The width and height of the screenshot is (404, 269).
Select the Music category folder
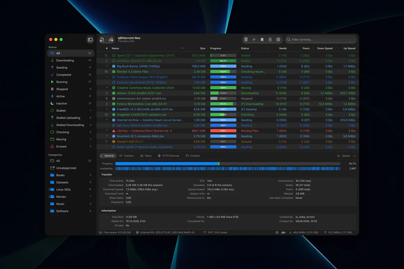[x=71, y=204]
